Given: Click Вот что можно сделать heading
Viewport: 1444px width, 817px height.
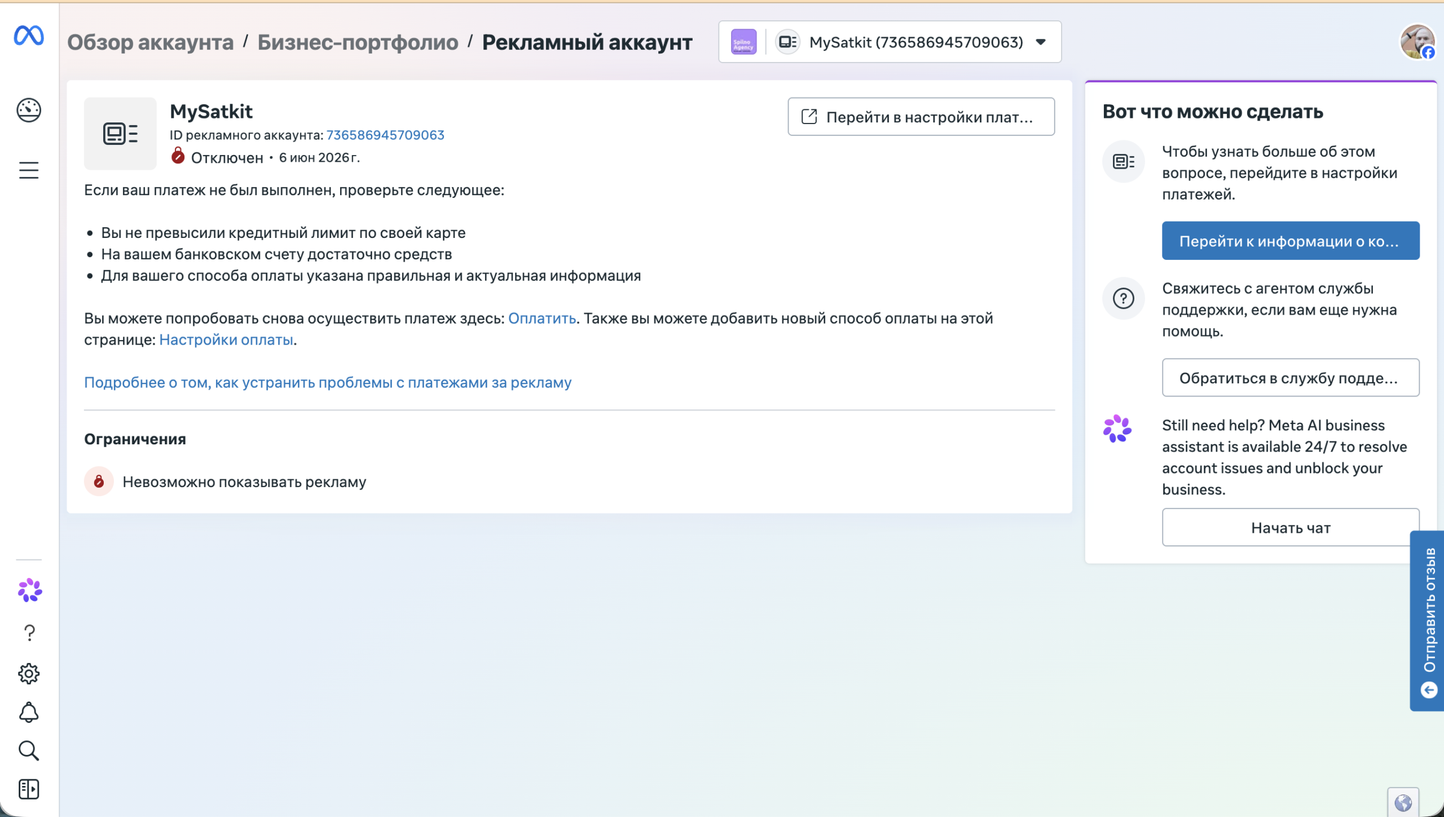Looking at the screenshot, I should pos(1213,112).
